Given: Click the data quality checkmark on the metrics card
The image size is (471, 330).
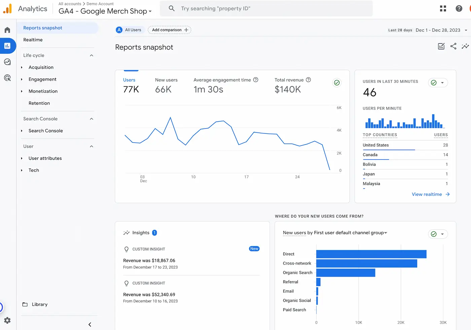Looking at the screenshot, I should tap(337, 83).
